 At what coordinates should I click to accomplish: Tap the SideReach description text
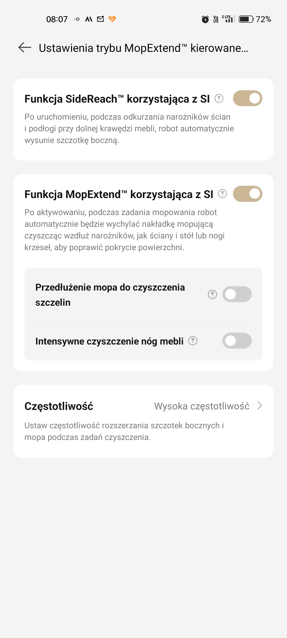(129, 129)
